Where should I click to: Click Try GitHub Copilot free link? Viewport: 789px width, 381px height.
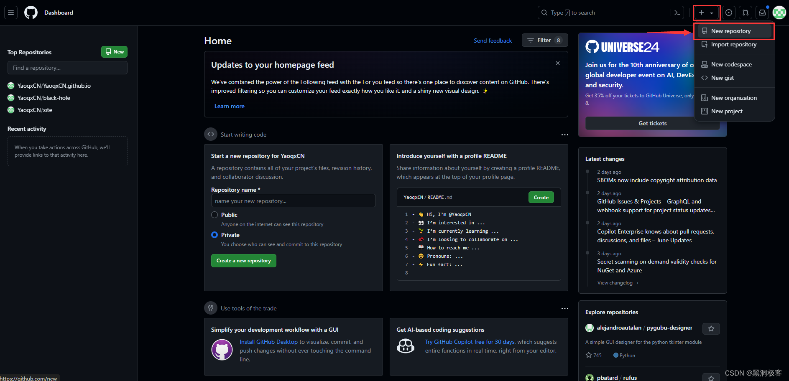470,342
